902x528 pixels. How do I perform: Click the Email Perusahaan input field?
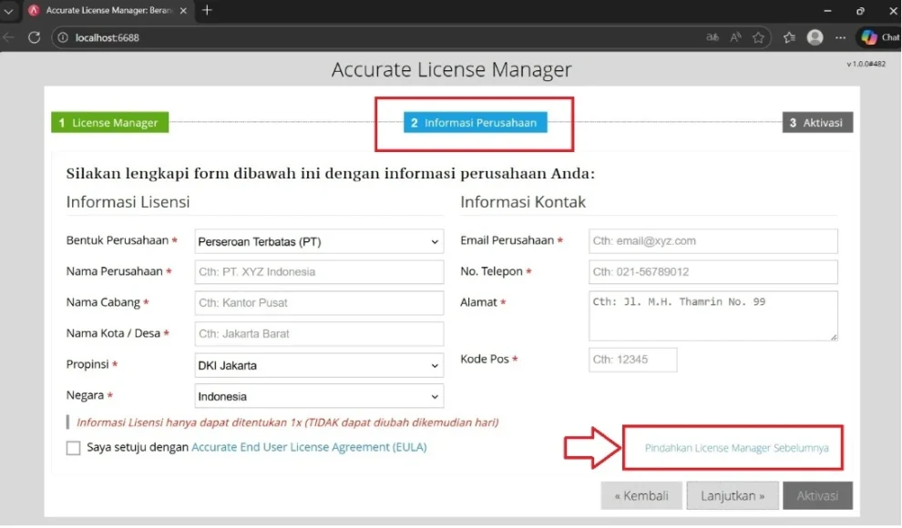(712, 240)
